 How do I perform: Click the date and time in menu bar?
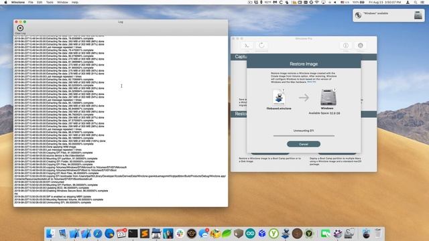click(385, 2)
